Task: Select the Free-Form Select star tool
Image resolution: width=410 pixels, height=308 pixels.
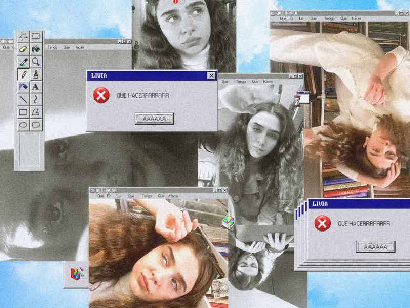Action: coord(23,36)
